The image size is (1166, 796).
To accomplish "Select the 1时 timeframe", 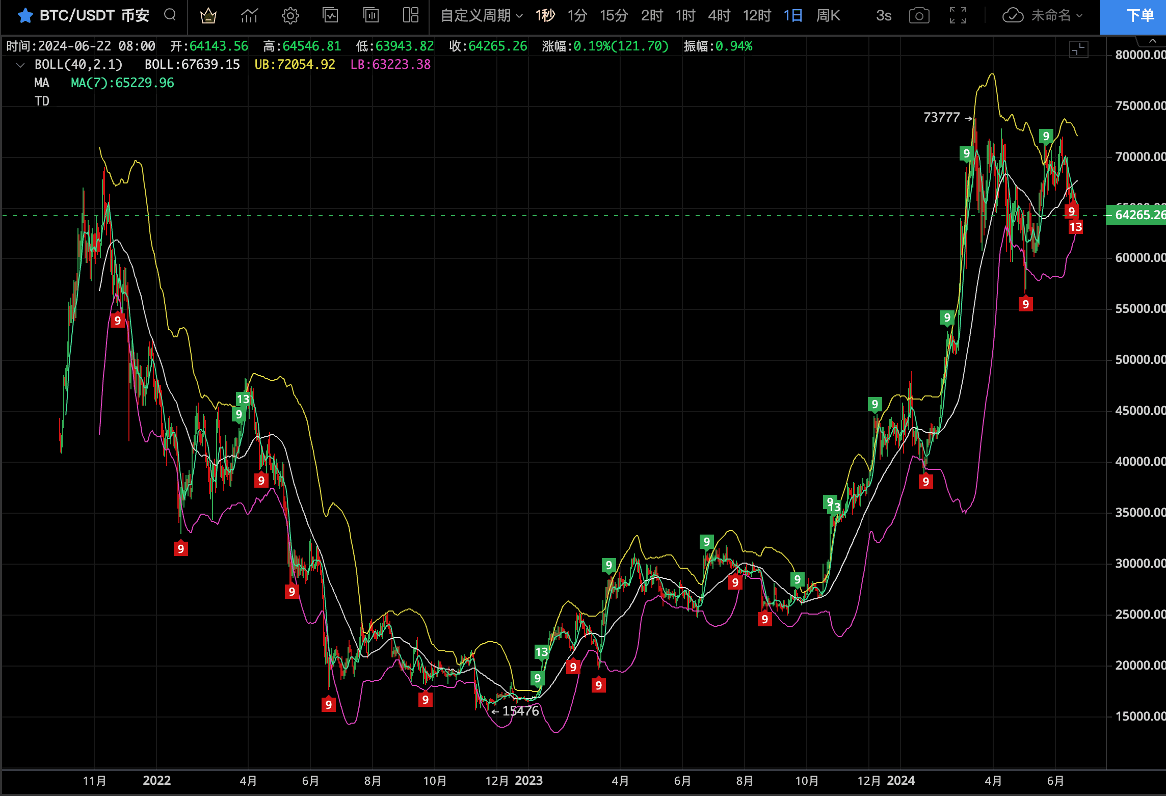I will click(x=685, y=16).
